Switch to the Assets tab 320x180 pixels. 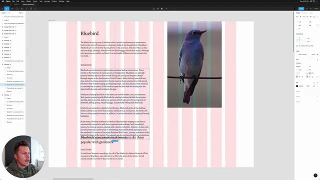[x=9, y=13]
